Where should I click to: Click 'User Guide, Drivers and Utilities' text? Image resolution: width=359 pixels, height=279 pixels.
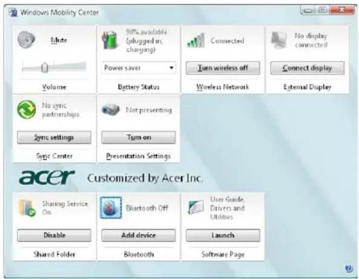click(x=227, y=208)
